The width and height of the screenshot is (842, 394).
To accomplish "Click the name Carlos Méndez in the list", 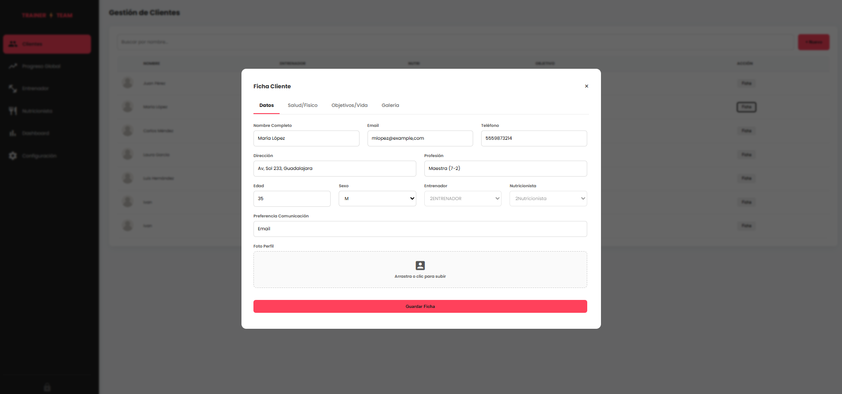I will tap(158, 131).
